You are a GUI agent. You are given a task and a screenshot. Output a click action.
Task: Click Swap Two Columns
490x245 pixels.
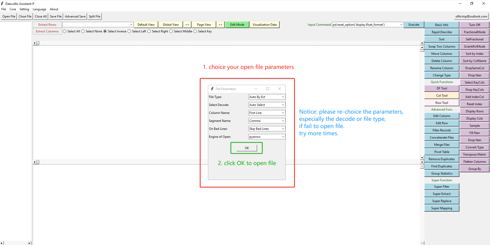(x=442, y=47)
